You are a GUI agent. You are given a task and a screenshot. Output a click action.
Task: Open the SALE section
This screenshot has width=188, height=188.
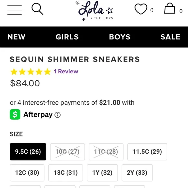pos(170,37)
